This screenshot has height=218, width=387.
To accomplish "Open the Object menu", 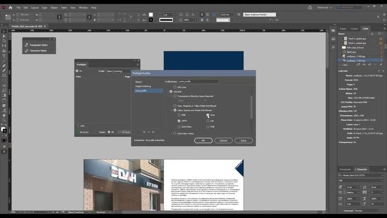I will [54, 8].
